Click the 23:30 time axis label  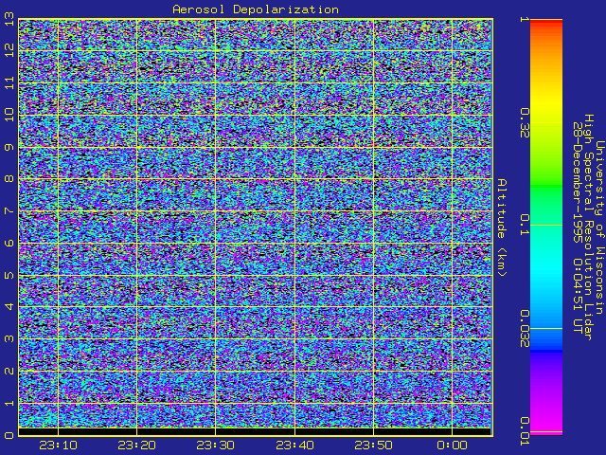coord(216,446)
